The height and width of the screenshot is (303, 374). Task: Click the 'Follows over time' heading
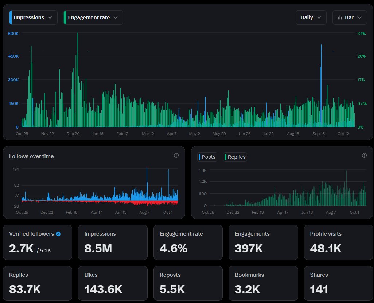tap(31, 156)
